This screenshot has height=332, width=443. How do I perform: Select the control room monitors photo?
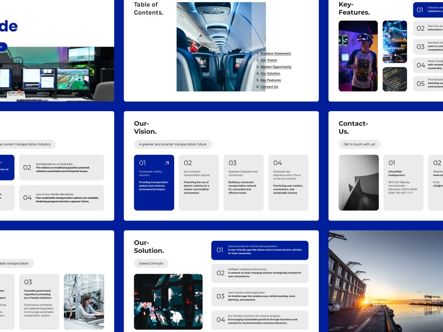(x=57, y=74)
